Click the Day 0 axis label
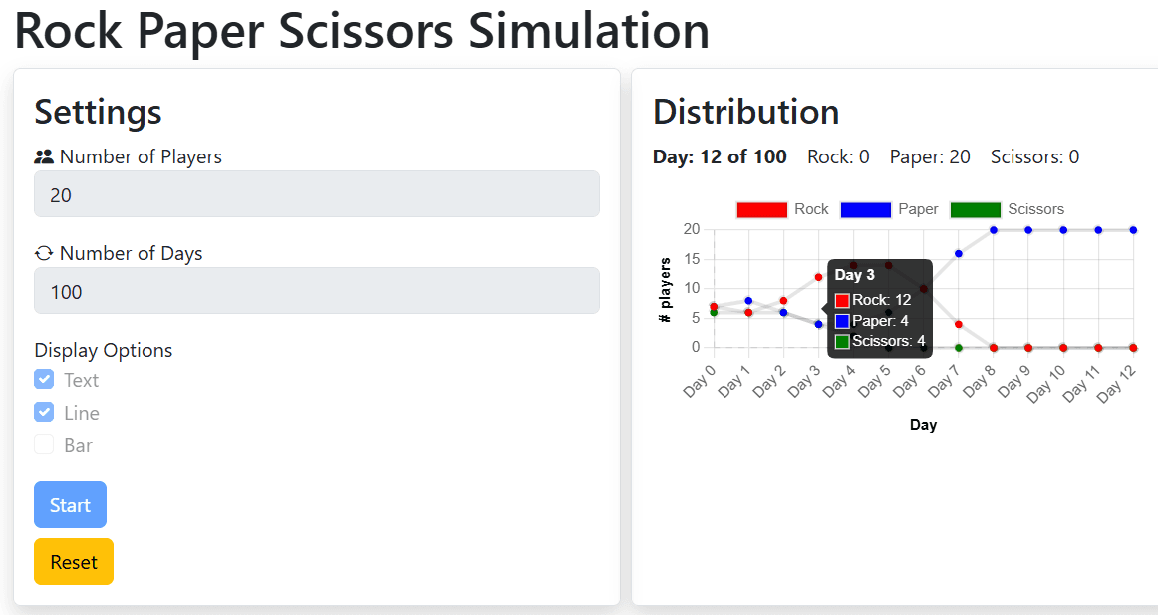The height and width of the screenshot is (615, 1158). [x=699, y=384]
